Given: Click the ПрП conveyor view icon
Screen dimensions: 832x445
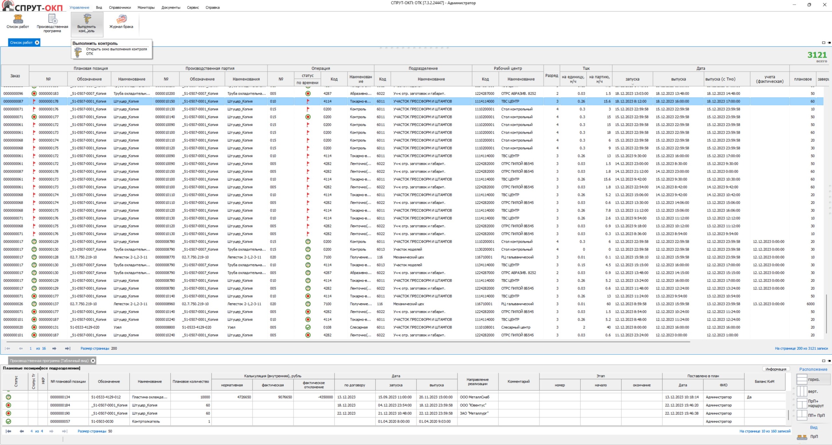Looking at the screenshot, I should click(802, 437).
